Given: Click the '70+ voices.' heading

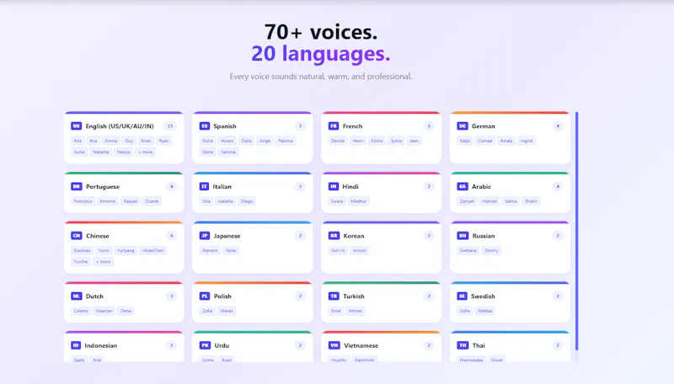Looking at the screenshot, I should [321, 32].
